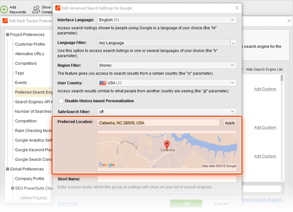Collapse the Project Preferences tree node
Image resolution: width=293 pixels, height=212 pixels.
pyautogui.click(x=7, y=35)
